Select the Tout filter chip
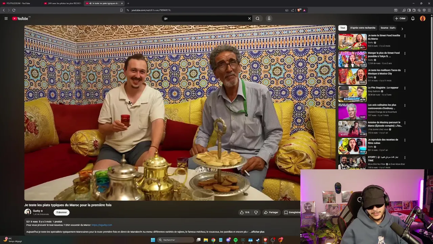Screen dimensions: 433x244 [343, 28]
